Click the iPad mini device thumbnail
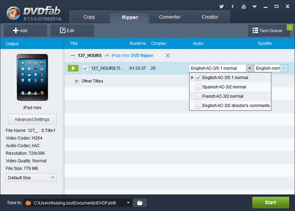The width and height of the screenshot is (295, 211). (x=32, y=77)
